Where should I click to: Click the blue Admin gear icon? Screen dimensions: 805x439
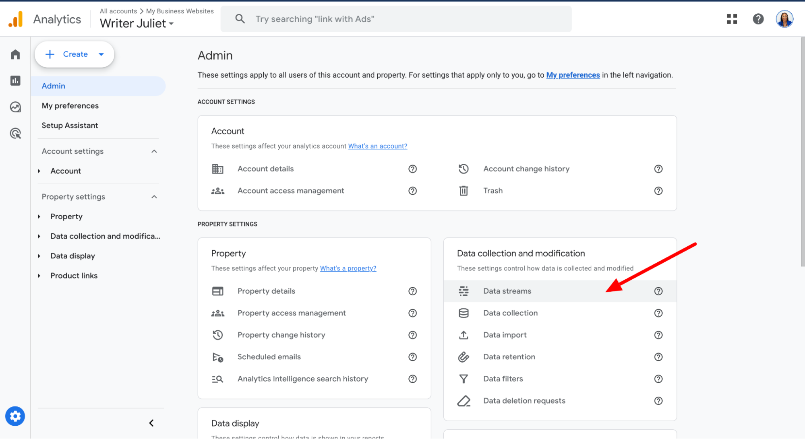(15, 416)
